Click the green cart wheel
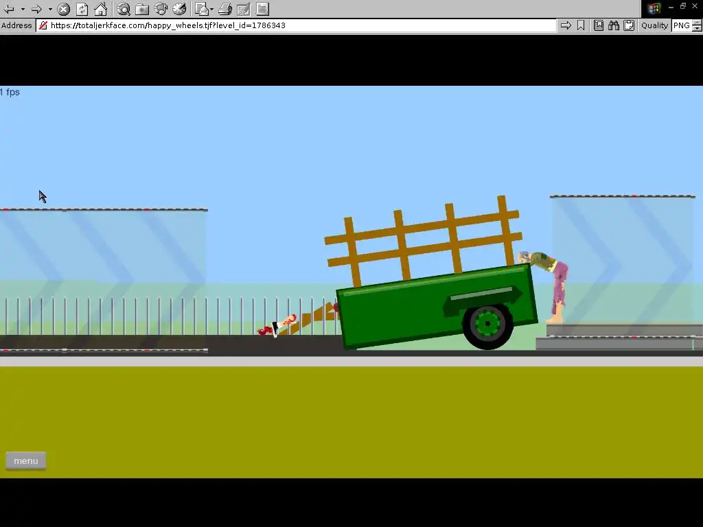Viewport: 703px width, 527px height. 488,325
